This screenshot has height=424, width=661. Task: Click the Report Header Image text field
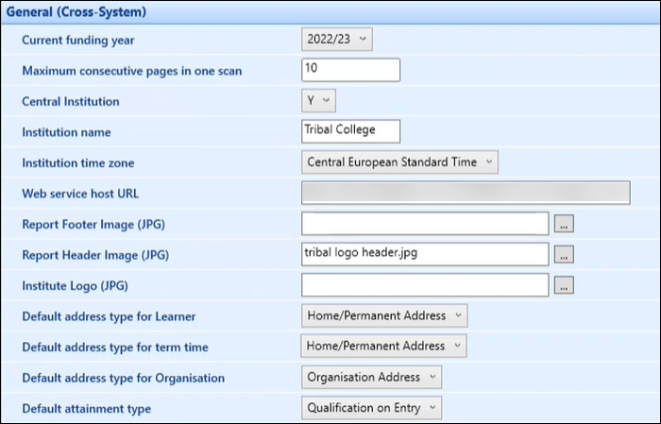(x=425, y=254)
